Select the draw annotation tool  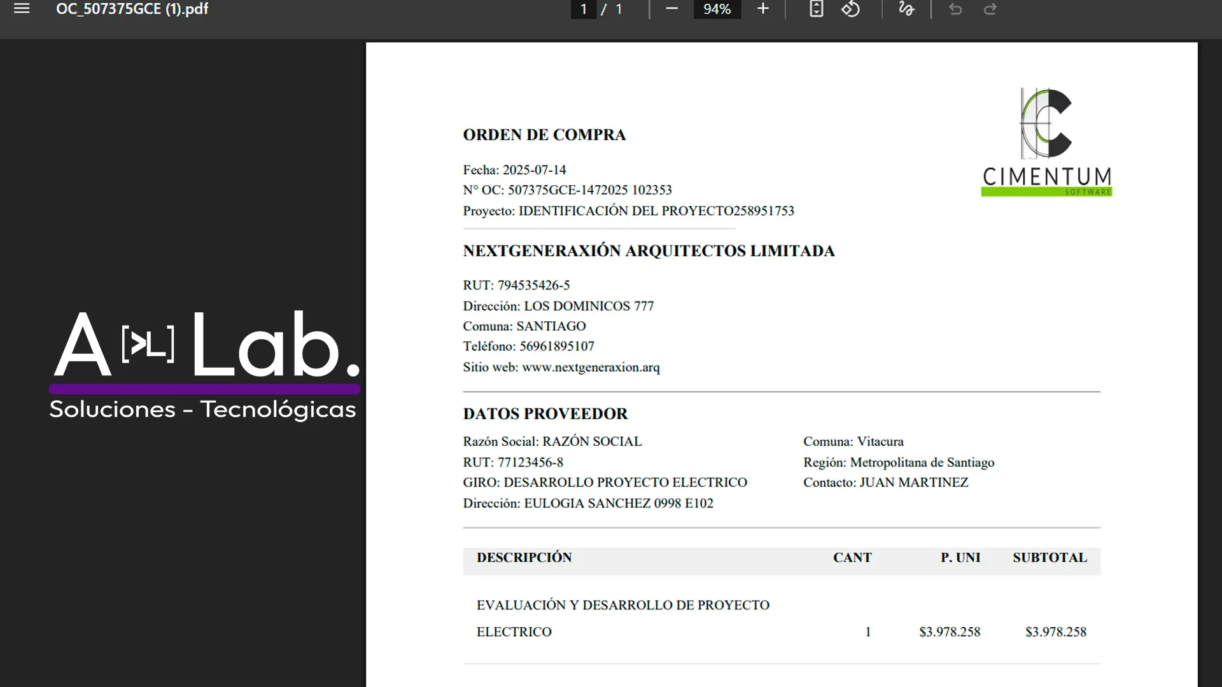pyautogui.click(x=906, y=9)
